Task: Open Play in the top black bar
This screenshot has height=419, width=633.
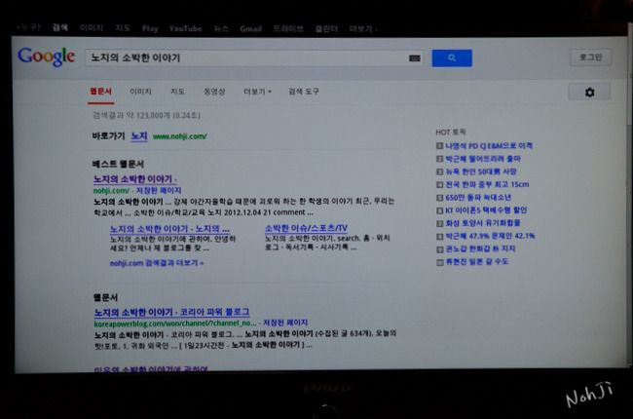Action: tap(150, 28)
